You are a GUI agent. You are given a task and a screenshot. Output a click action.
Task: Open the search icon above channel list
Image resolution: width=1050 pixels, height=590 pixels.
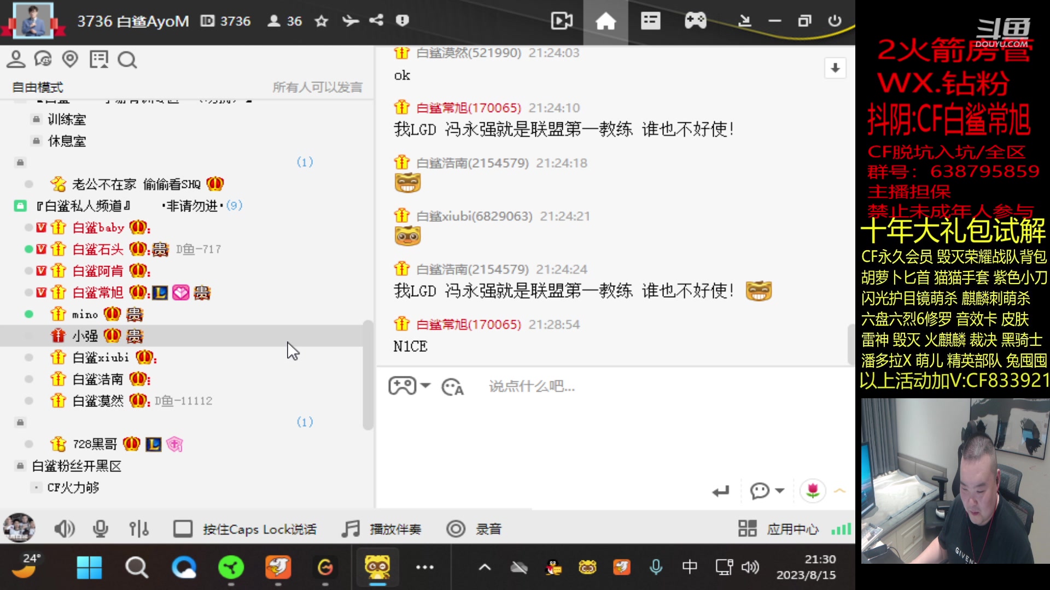point(127,60)
